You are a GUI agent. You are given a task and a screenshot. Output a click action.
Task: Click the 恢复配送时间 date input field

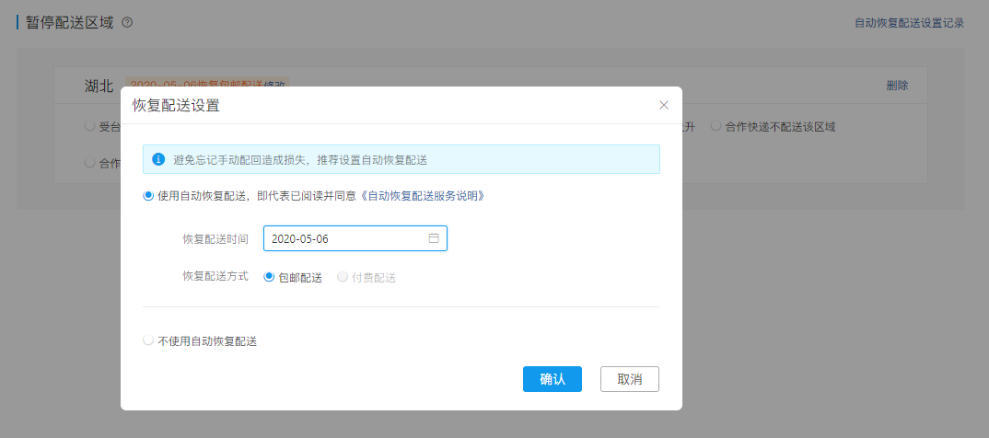[355, 238]
